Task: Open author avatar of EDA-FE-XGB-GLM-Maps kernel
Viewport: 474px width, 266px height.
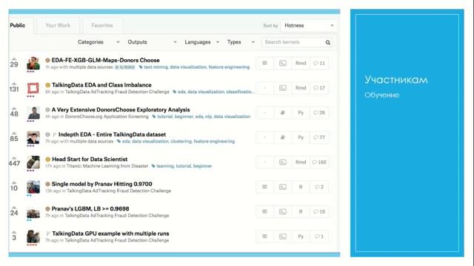Action: 33,64
